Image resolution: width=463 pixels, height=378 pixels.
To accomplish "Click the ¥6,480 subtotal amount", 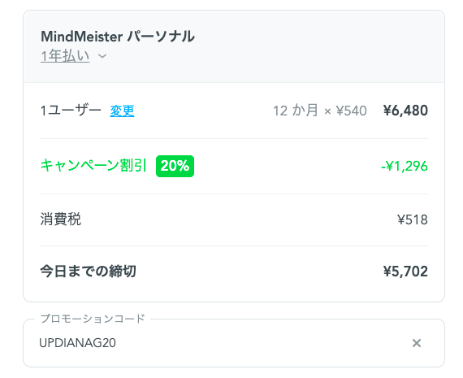I will (x=405, y=111).
